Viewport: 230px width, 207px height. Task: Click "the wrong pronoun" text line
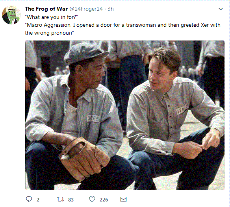49,33
